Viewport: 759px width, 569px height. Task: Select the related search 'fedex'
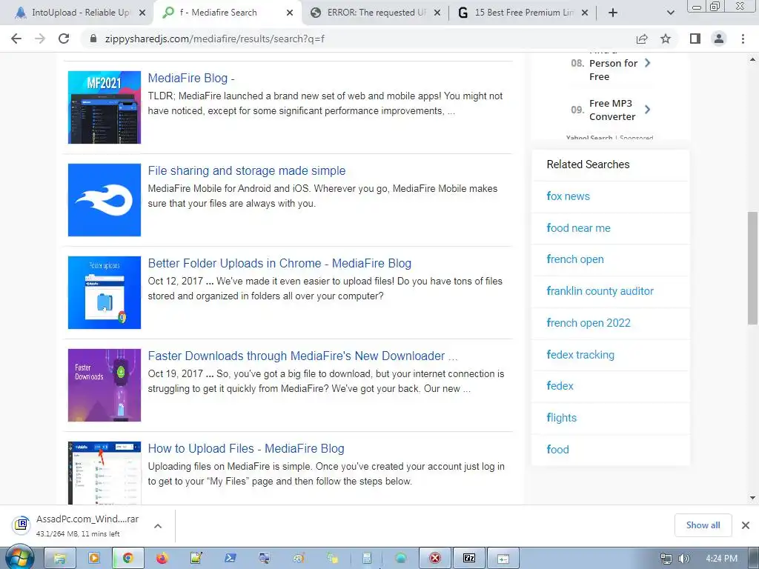(560, 385)
